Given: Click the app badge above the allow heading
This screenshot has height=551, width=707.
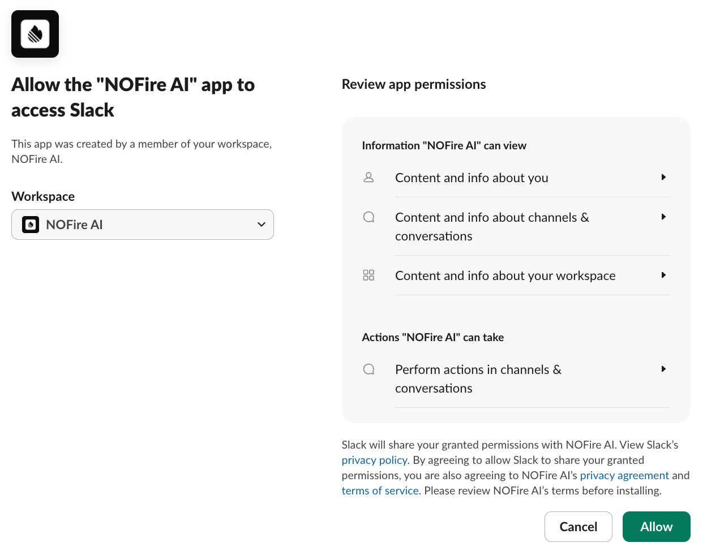Looking at the screenshot, I should pyautogui.click(x=35, y=34).
